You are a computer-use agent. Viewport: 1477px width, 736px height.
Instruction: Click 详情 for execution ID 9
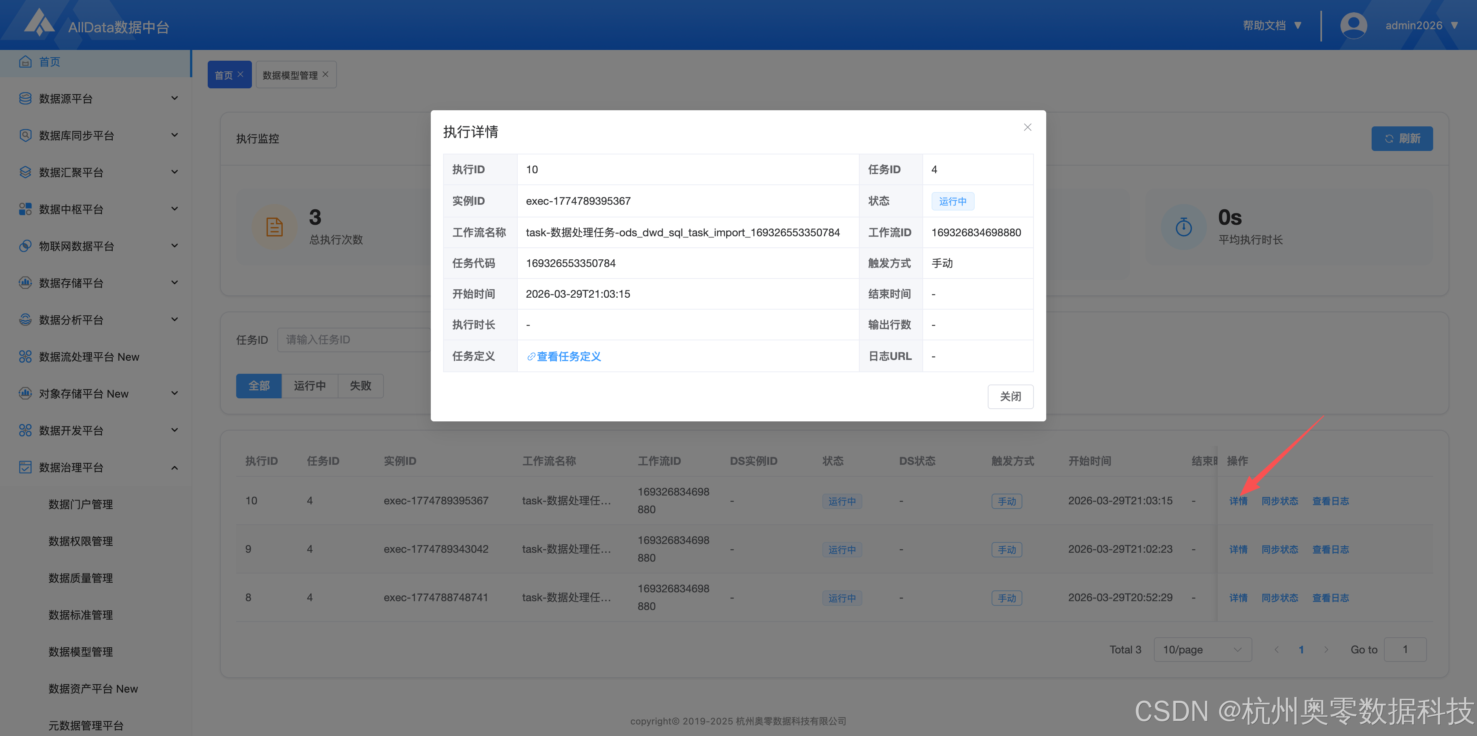pos(1238,549)
